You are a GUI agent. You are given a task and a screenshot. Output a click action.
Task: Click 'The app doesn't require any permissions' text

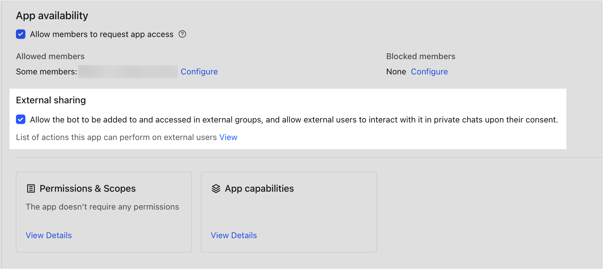click(102, 207)
